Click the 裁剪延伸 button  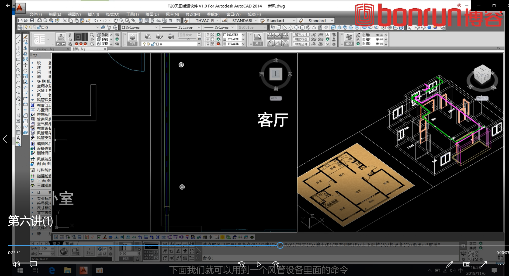(301, 44)
